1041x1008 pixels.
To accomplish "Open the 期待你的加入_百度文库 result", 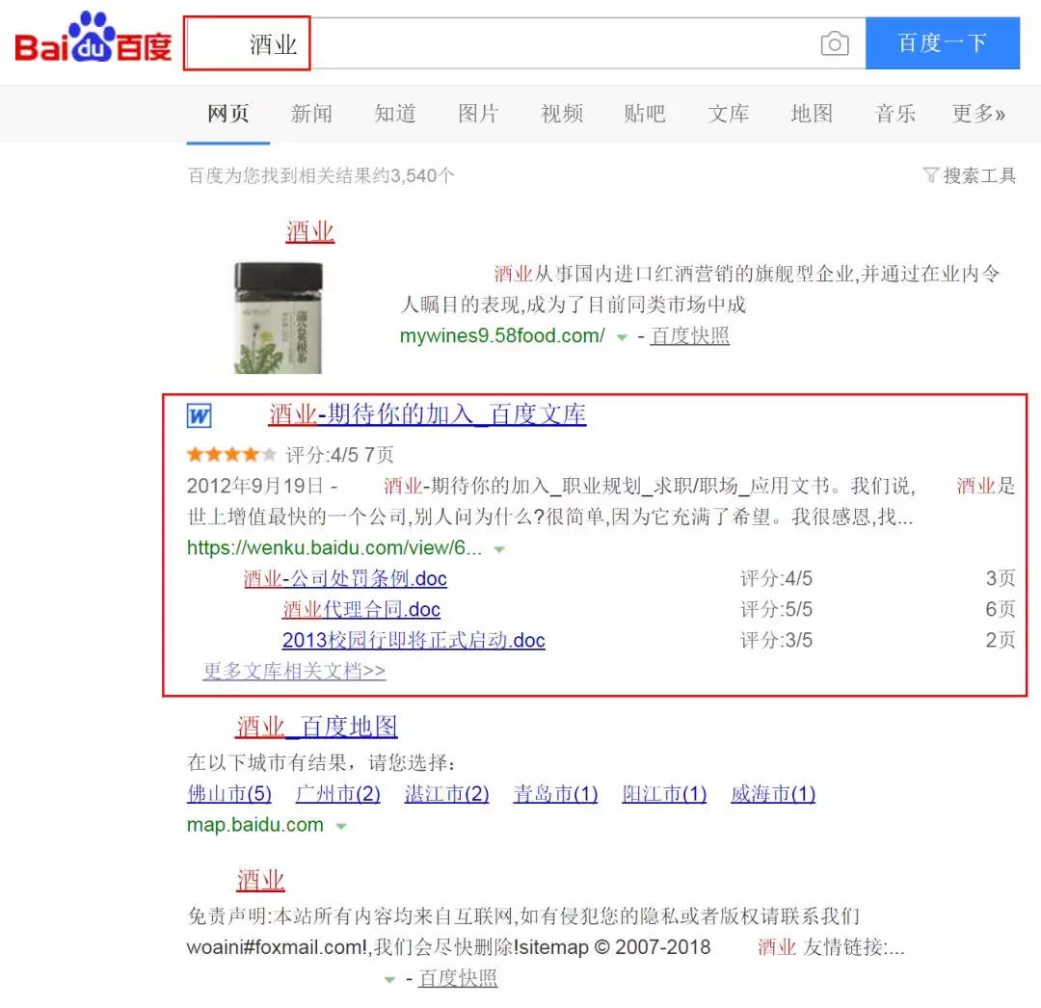I will [x=427, y=414].
